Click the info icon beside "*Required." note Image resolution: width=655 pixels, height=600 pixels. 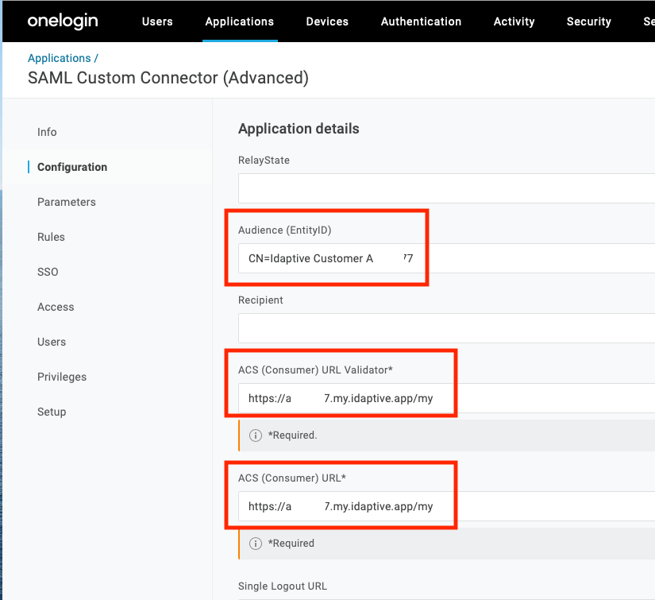(255, 435)
